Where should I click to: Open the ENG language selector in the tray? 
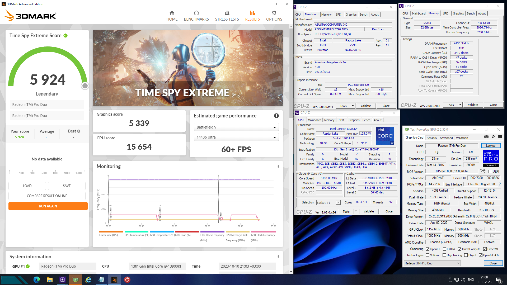471,280
